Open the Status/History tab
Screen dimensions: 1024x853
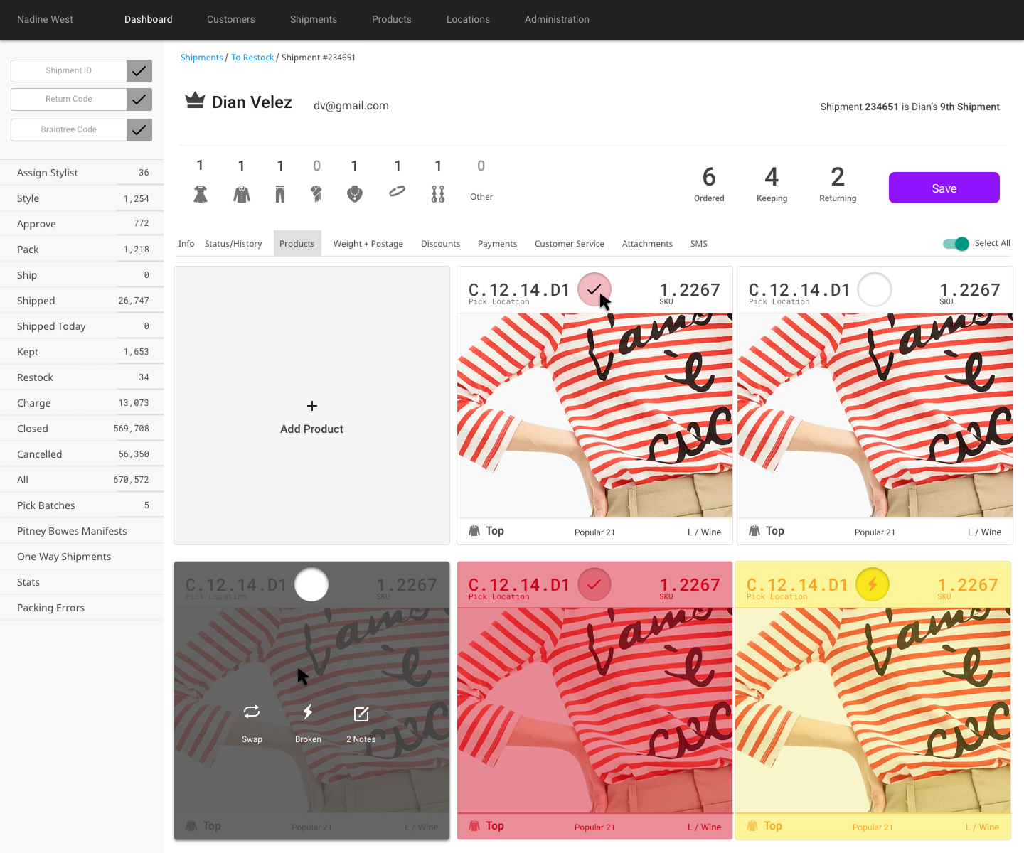[x=233, y=244]
